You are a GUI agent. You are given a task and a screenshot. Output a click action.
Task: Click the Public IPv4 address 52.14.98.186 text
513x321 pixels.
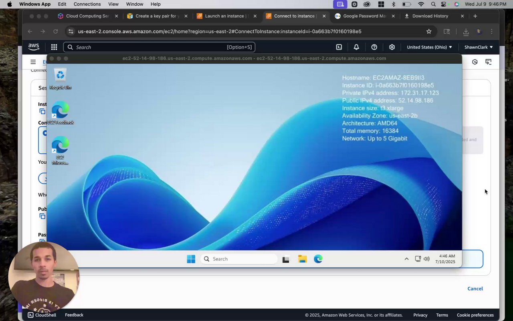click(x=388, y=100)
